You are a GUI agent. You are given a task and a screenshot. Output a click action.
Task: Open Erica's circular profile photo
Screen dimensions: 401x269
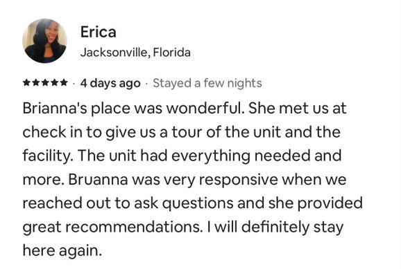(45, 41)
